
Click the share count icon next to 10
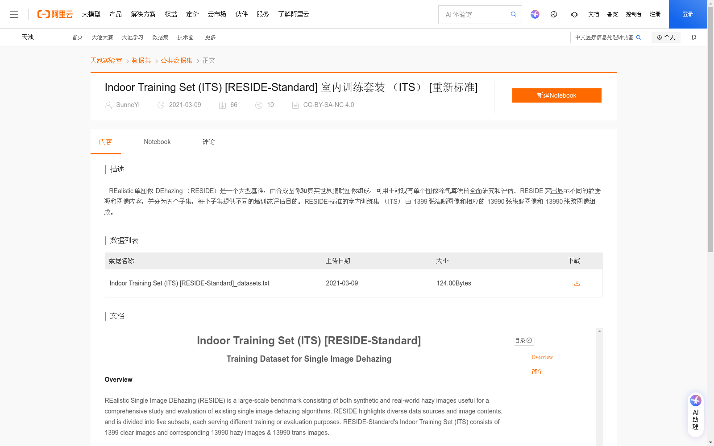tap(259, 105)
